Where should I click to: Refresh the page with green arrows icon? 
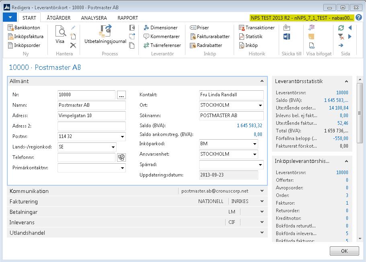(x=341, y=28)
